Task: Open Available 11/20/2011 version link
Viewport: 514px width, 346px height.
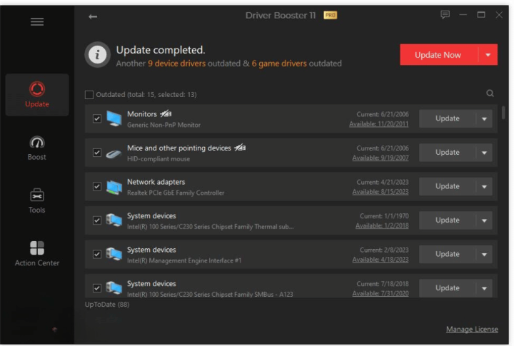Action: (x=379, y=124)
